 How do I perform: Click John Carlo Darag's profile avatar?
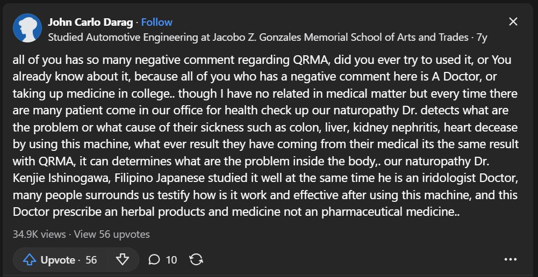click(27, 28)
